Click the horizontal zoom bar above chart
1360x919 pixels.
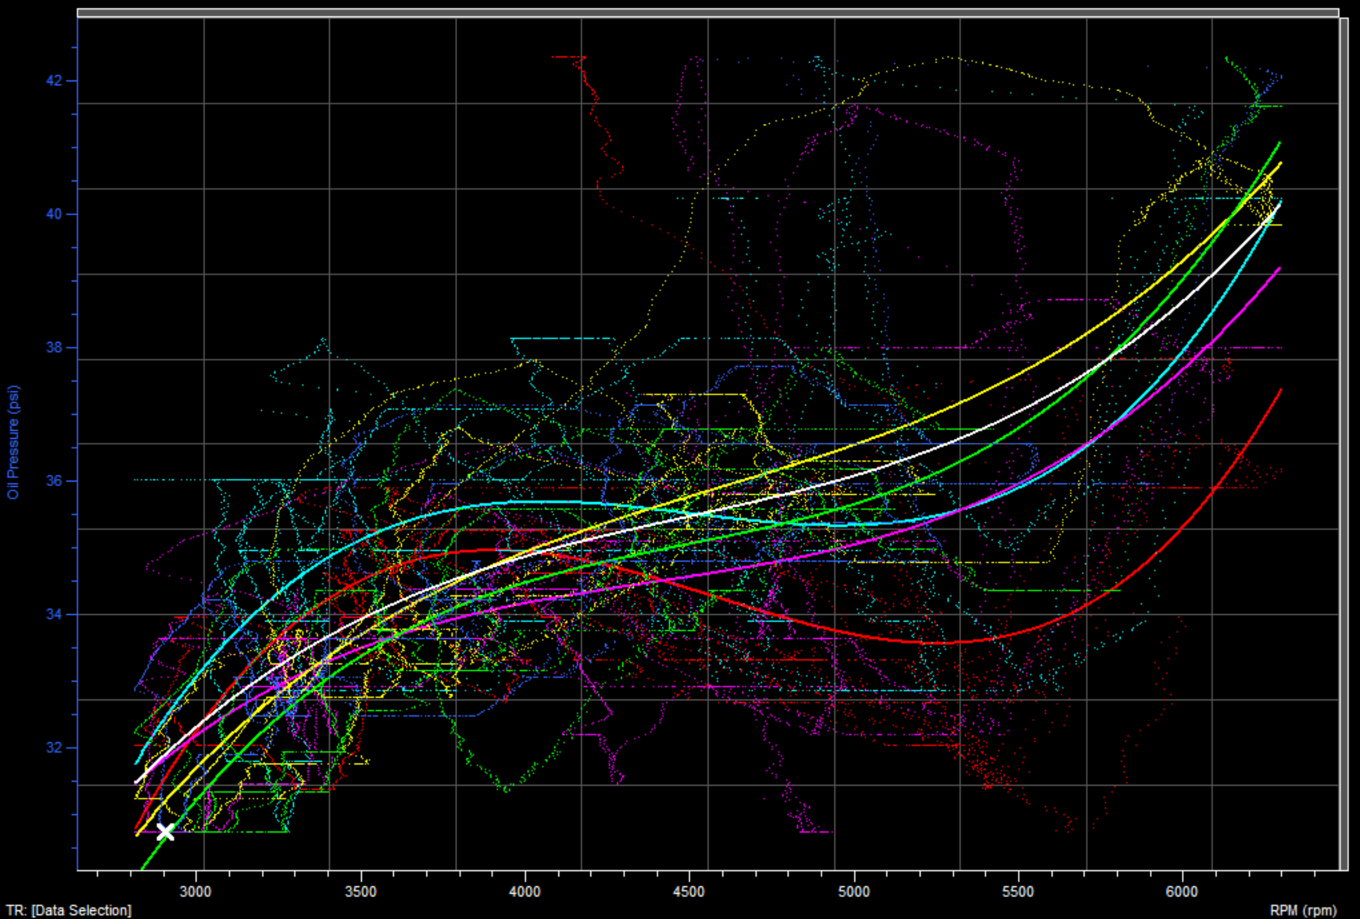(707, 12)
